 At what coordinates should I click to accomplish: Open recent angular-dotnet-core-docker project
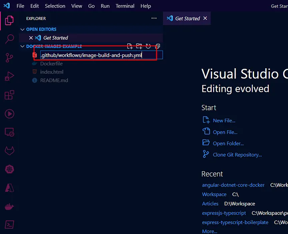click(x=233, y=185)
